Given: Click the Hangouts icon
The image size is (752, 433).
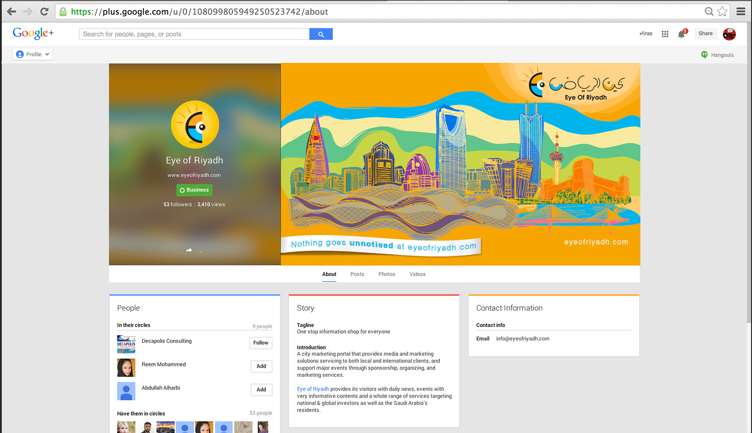Looking at the screenshot, I should [704, 55].
